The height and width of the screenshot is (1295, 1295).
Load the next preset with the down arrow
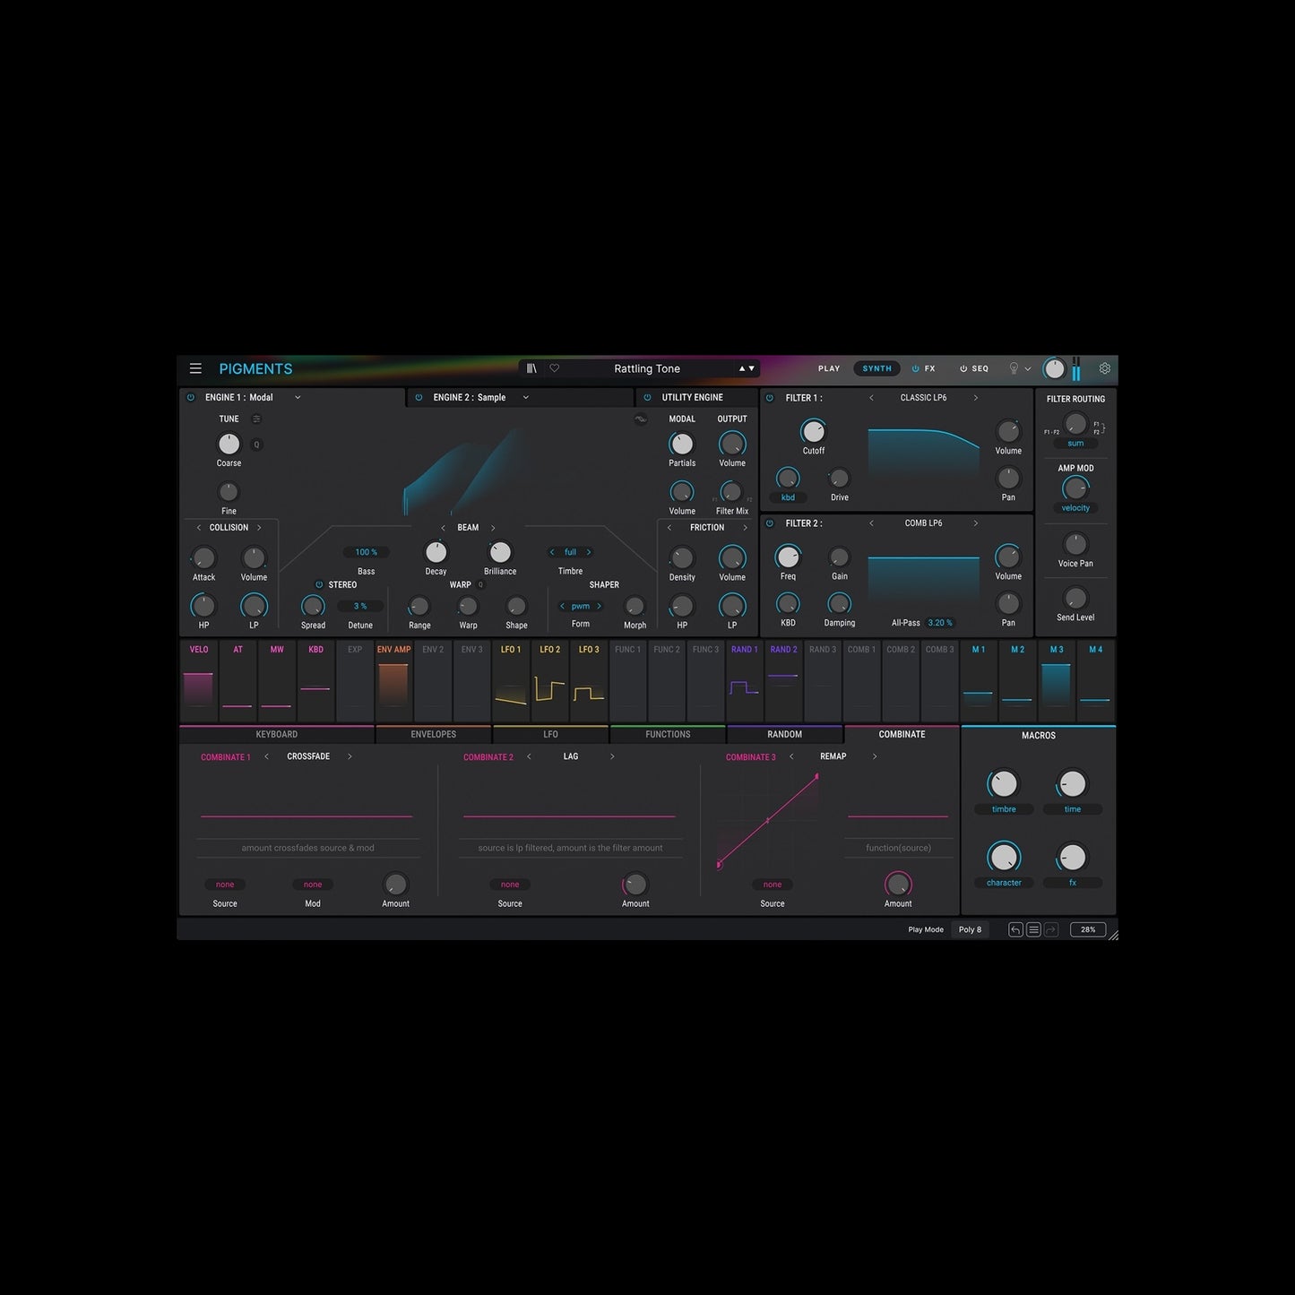[x=751, y=368]
